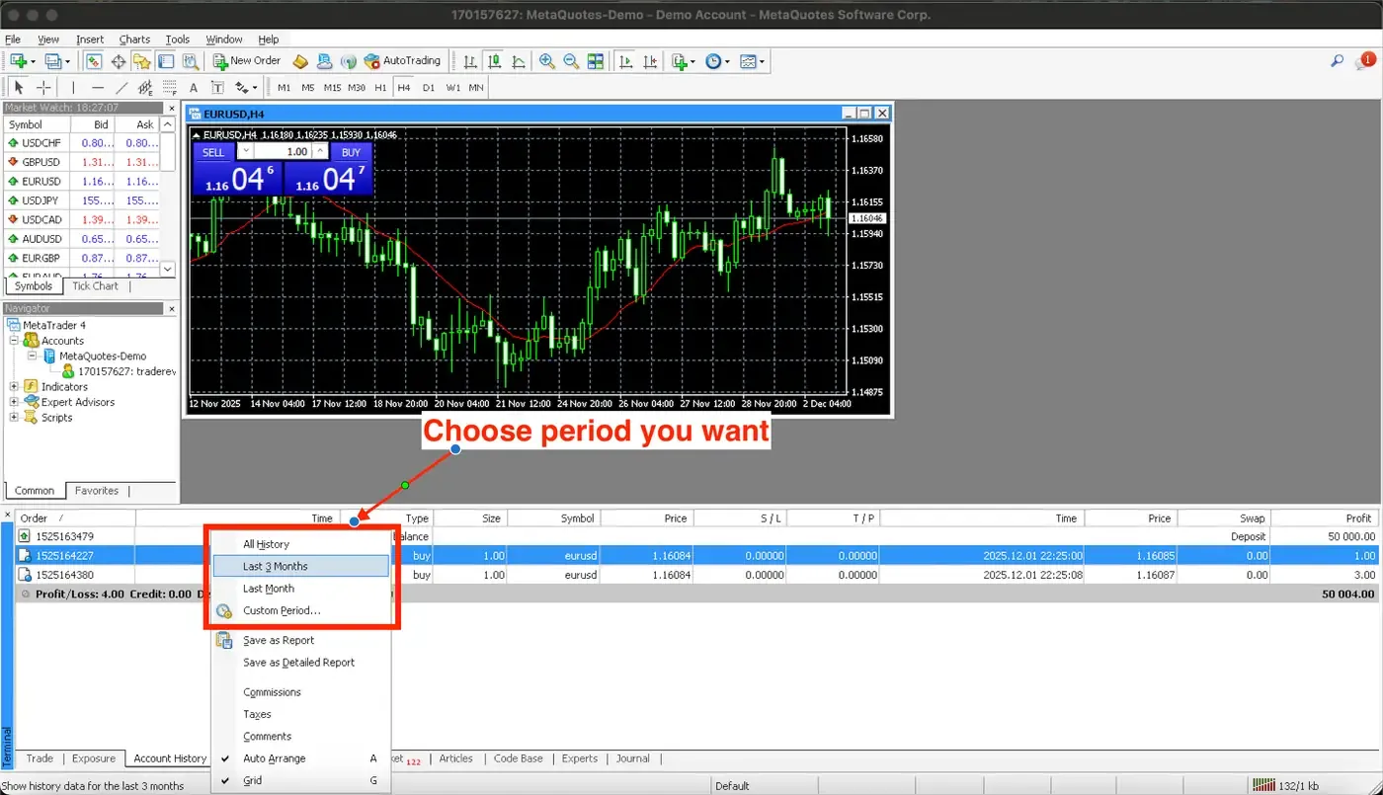Decrease lot size with down arrow
Viewport: 1383px width, 795px height.
click(246, 152)
